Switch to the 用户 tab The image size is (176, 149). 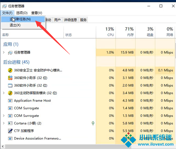57,20
